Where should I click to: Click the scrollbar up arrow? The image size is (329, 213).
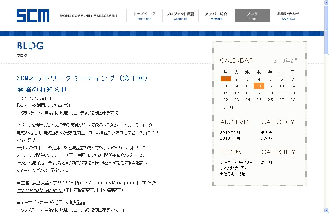pos(326,3)
